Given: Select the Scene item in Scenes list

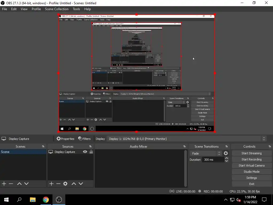Looking at the screenshot, I should coord(23,152).
